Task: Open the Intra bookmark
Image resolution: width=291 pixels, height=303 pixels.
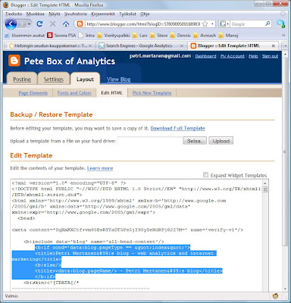Action: [86, 36]
